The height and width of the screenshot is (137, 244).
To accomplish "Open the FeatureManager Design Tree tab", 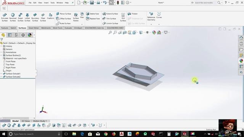I will 3,35.
